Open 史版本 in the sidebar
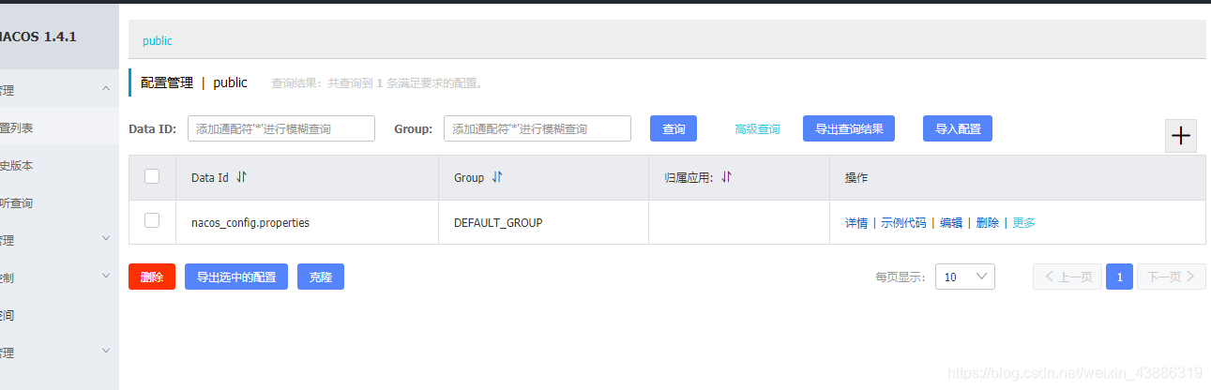This screenshot has height=390, width=1211. [17, 165]
